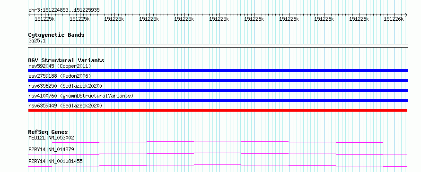Open the DGV Structural Variants track heading
The height and width of the screenshot is (172, 421).
pyautogui.click(x=66, y=60)
